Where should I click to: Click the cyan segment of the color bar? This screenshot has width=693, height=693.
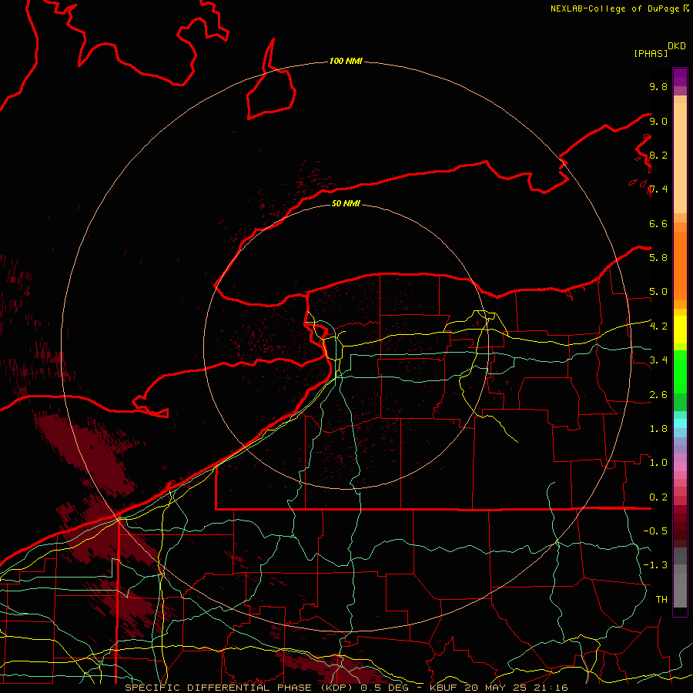coord(680,423)
